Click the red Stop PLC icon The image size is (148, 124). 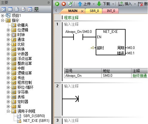[64, 4]
